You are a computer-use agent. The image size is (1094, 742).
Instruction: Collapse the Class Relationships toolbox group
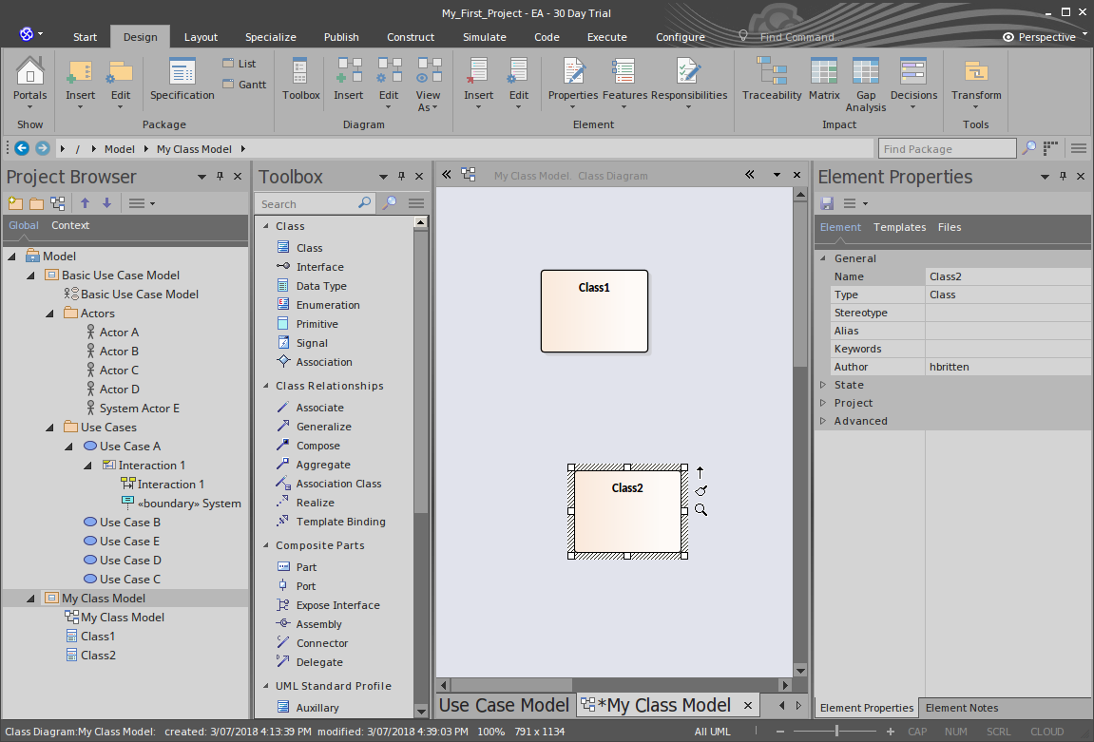[x=265, y=386]
